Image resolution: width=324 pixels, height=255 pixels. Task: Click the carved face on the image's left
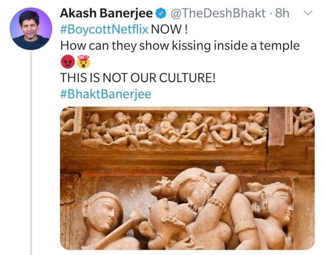pos(102,212)
